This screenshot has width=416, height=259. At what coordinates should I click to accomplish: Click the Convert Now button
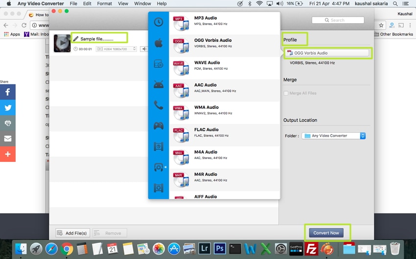[326, 233]
